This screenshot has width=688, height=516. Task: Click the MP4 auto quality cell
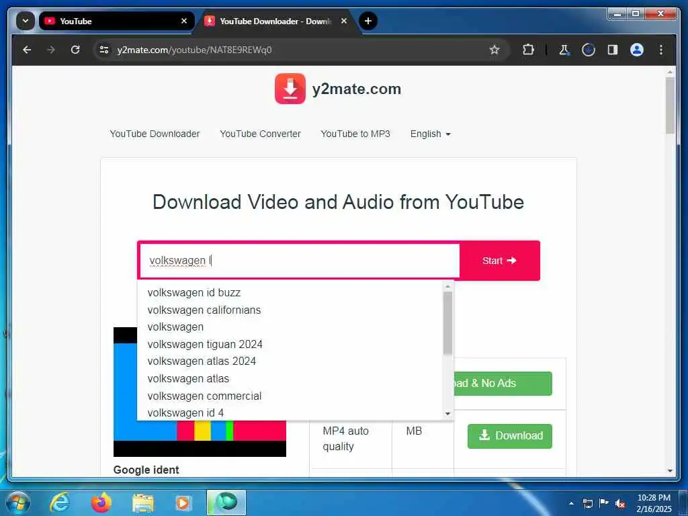pos(350,439)
